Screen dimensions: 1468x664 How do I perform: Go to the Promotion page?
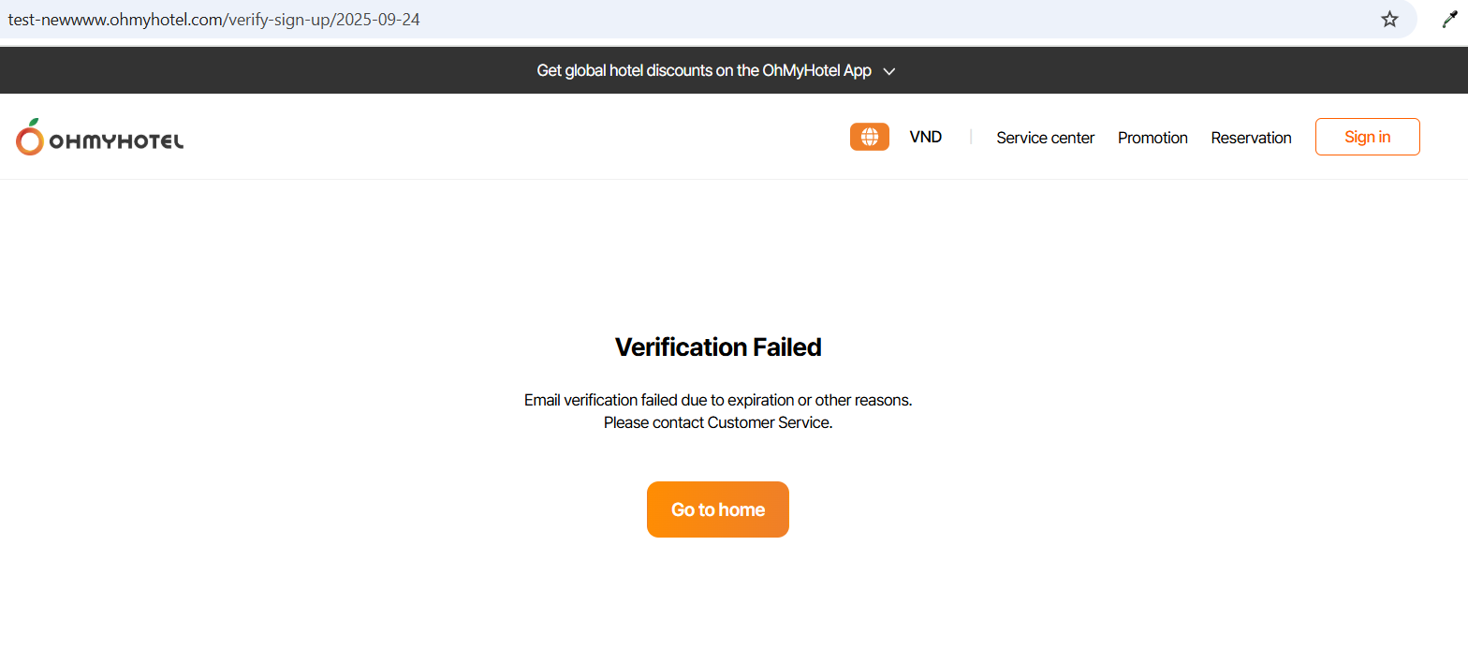pos(1152,138)
